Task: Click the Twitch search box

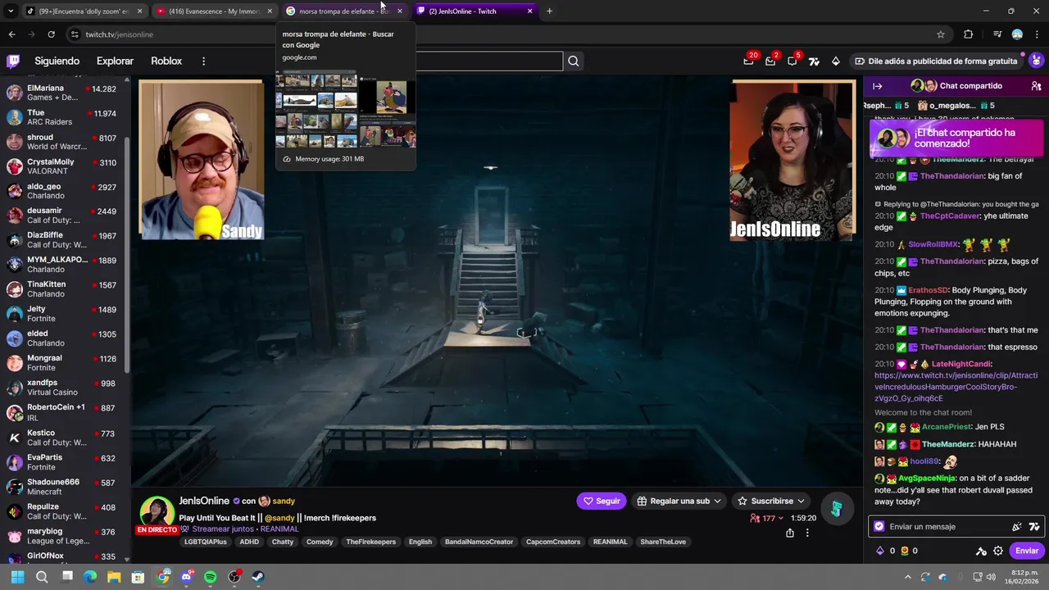Action: point(489,61)
